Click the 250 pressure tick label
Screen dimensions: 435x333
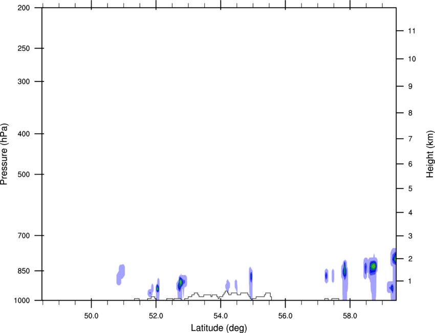24,48
